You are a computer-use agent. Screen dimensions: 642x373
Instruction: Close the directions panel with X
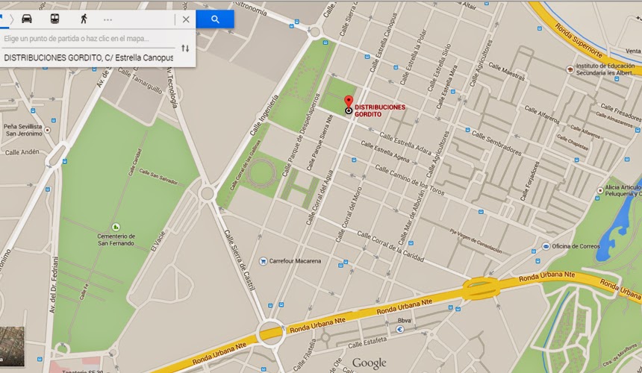pyautogui.click(x=186, y=19)
